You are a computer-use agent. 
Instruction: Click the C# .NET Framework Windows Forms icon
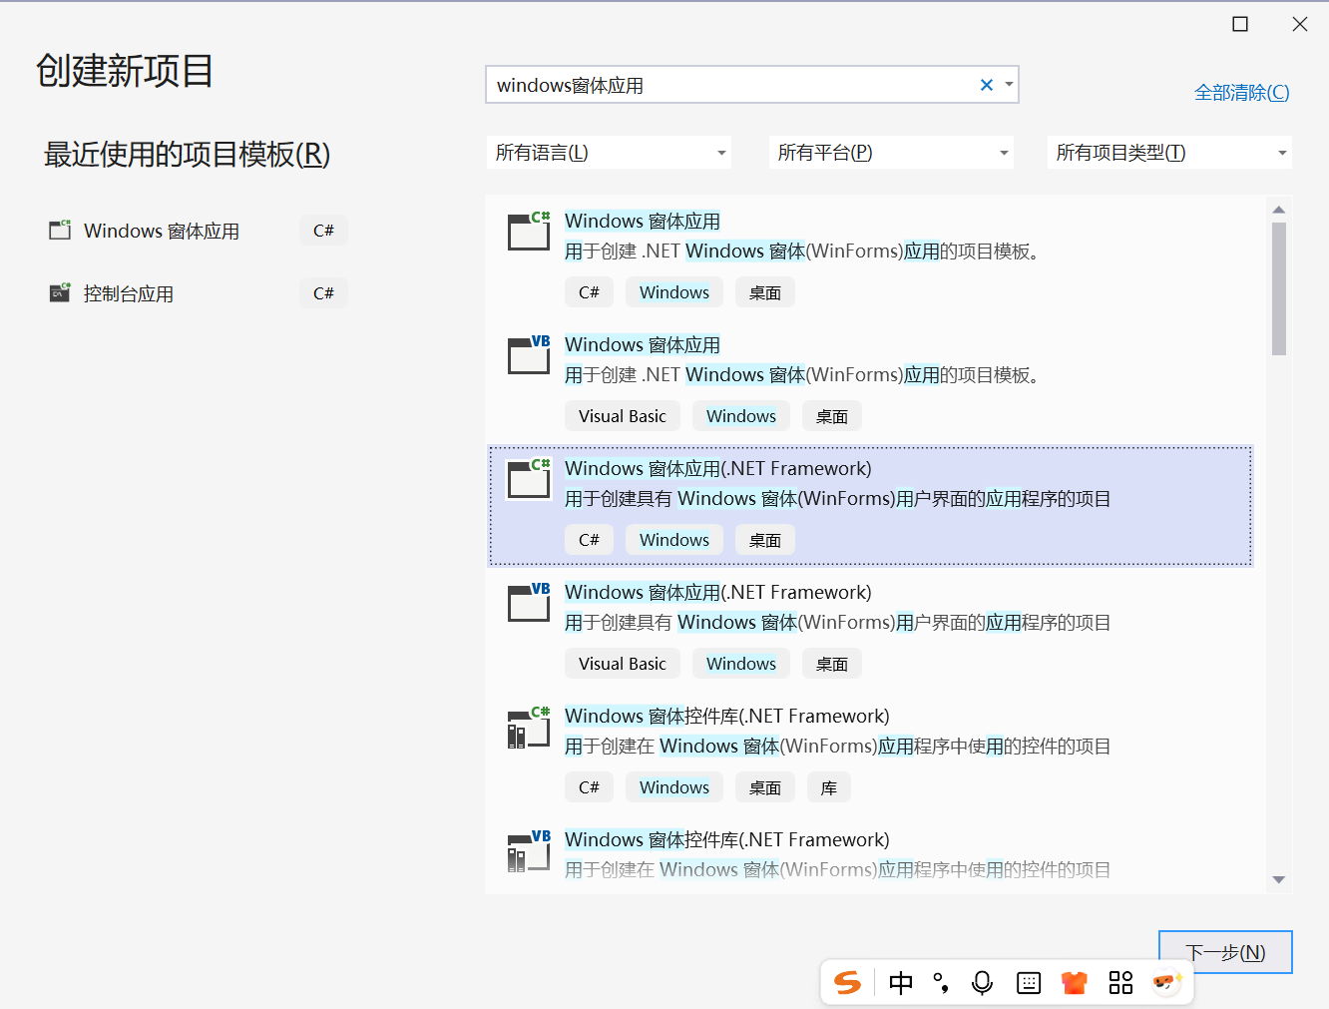529,478
